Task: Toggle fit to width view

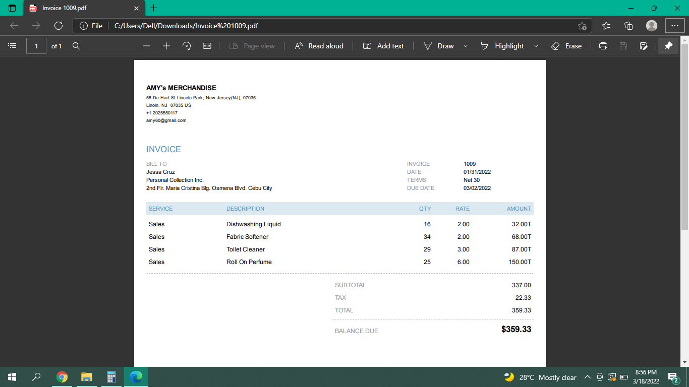Action: click(207, 46)
